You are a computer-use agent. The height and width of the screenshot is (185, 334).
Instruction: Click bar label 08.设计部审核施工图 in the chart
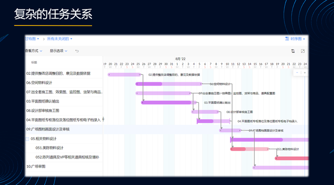239,112
